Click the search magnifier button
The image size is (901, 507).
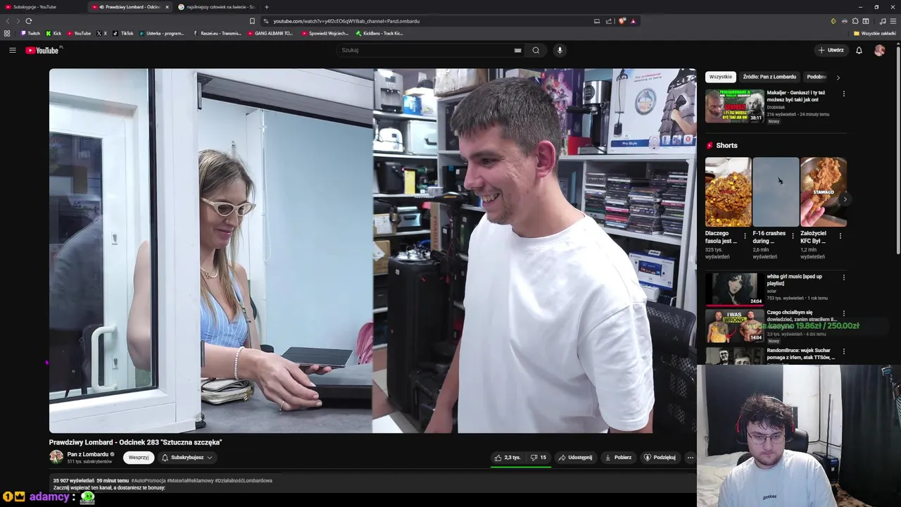coord(536,50)
